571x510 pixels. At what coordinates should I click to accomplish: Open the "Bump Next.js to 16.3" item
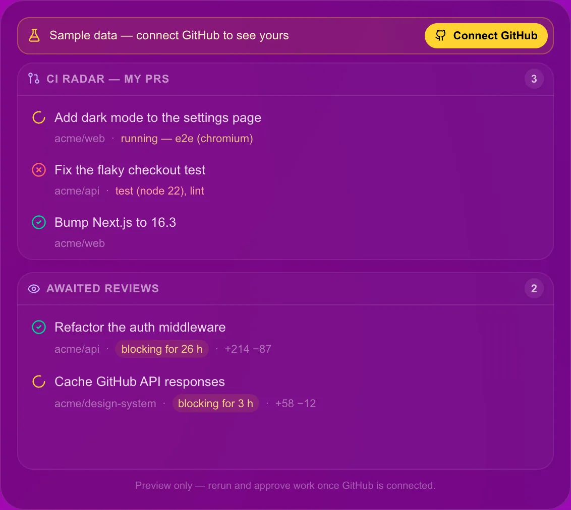(115, 222)
